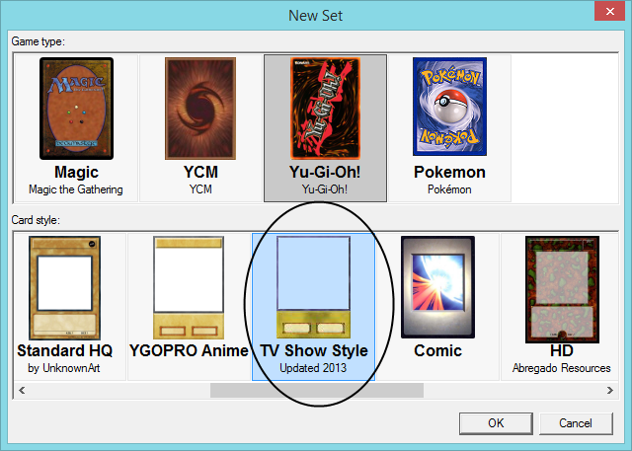Screen dimensions: 632x451
Task: Select the TV Show Style card style
Action: pos(313,307)
